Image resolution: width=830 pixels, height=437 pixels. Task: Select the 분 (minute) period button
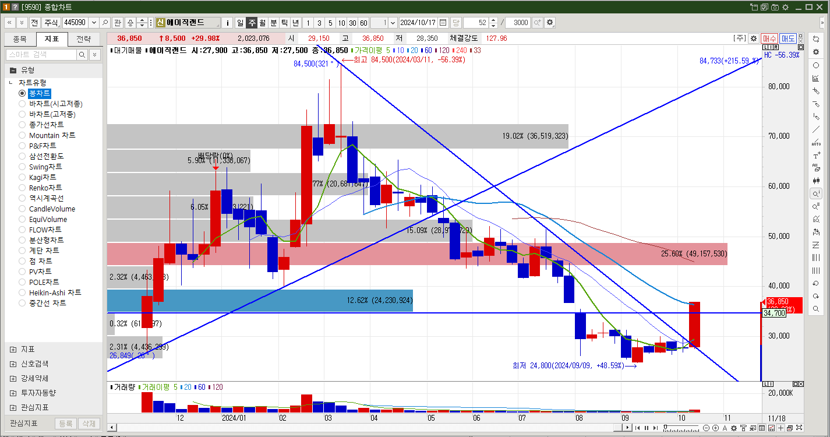click(273, 23)
